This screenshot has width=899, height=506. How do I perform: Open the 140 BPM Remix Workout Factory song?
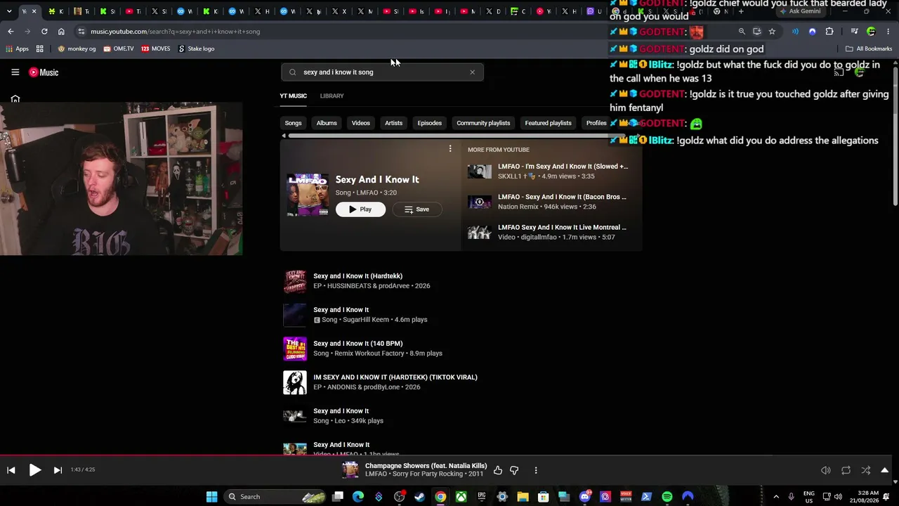(x=357, y=344)
